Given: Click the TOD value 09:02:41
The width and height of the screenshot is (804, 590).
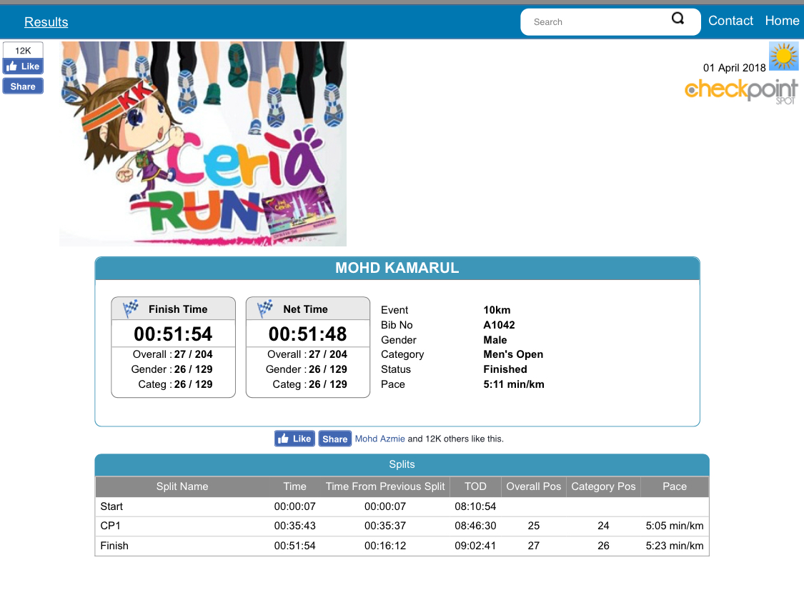Looking at the screenshot, I should (475, 546).
